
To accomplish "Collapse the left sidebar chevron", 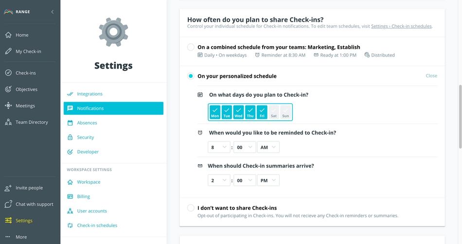I will point(53,12).
